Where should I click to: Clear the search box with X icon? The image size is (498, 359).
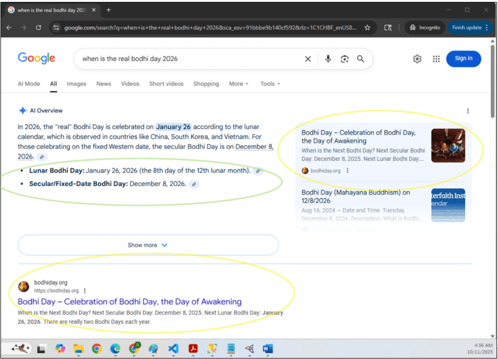[x=308, y=59]
